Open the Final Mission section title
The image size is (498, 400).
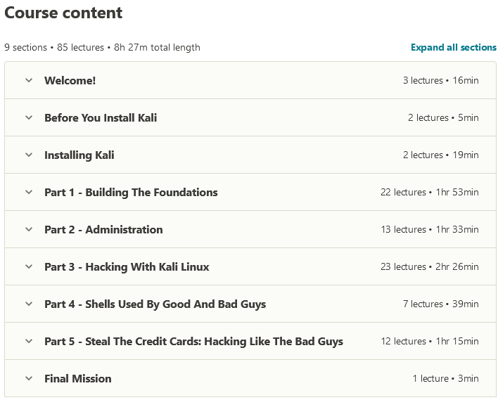pos(77,378)
